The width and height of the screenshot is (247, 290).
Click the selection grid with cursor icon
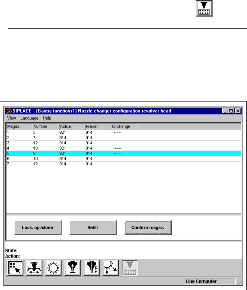click(x=15, y=268)
